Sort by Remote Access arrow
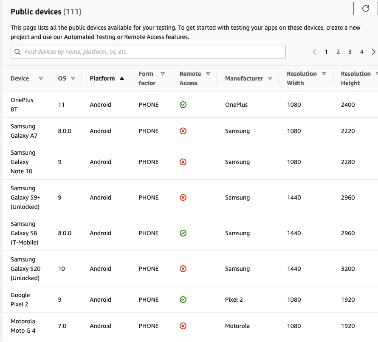This screenshot has height=342, width=378. coord(208,74)
